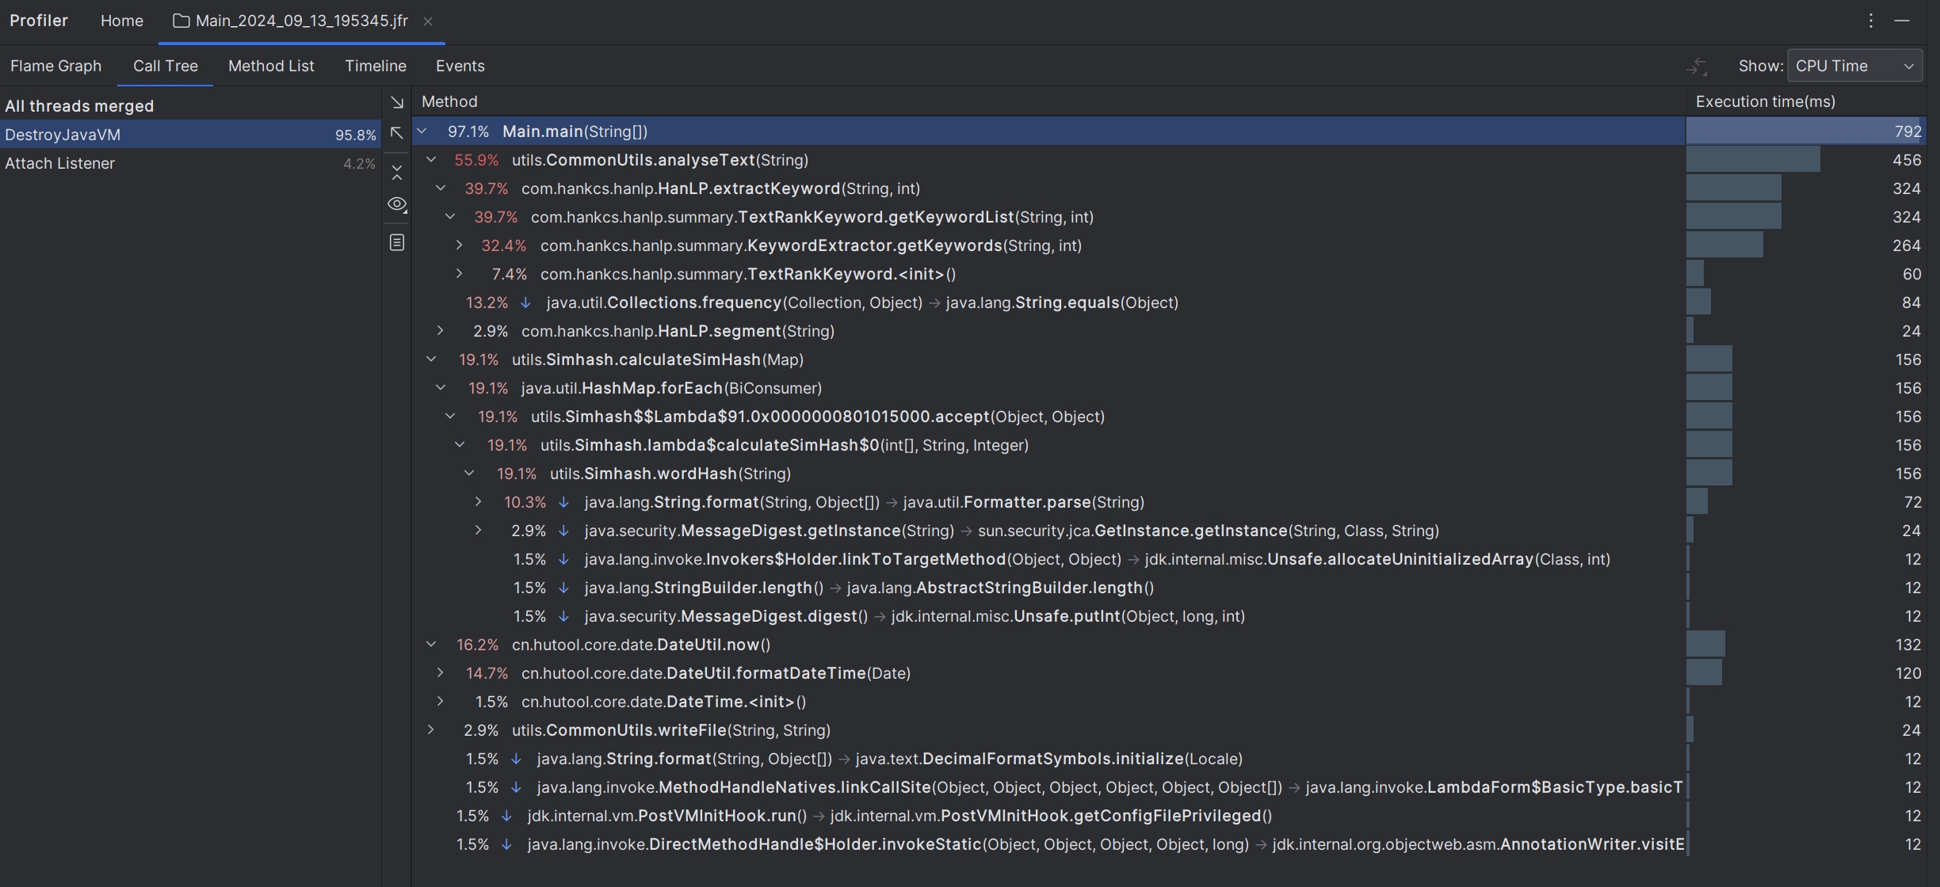
Task: Click blue down arrow on Collections.frequency row
Action: pyautogui.click(x=525, y=303)
